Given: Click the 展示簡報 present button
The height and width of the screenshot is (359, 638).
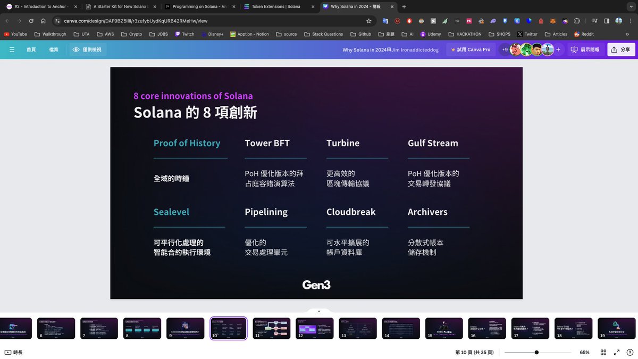Looking at the screenshot, I should 585,49.
